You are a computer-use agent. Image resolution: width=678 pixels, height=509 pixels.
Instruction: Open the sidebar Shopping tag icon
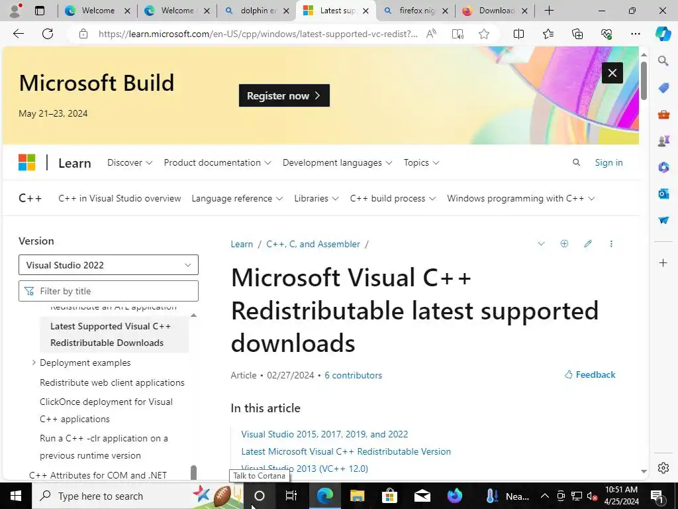[663, 88]
